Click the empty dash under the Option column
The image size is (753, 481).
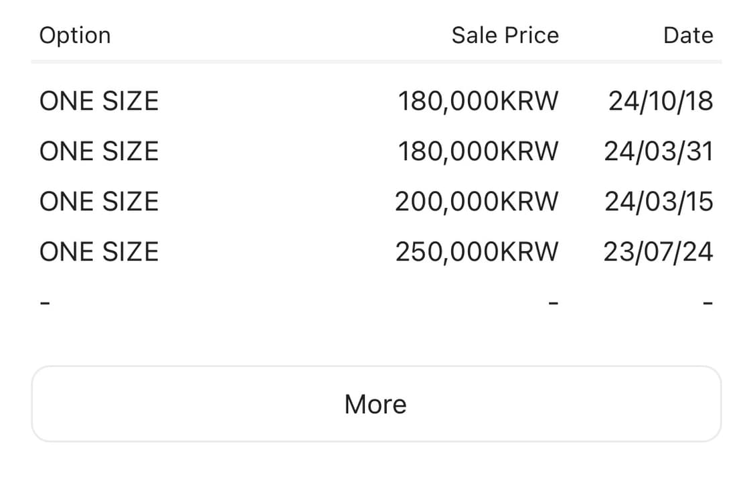click(x=44, y=303)
